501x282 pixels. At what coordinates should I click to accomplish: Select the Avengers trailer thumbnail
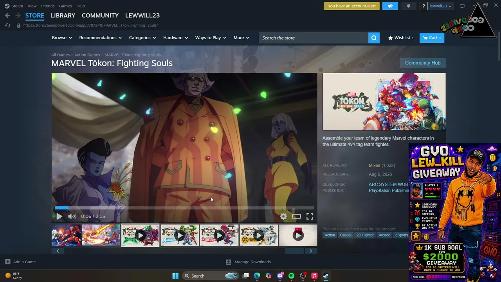[180, 235]
